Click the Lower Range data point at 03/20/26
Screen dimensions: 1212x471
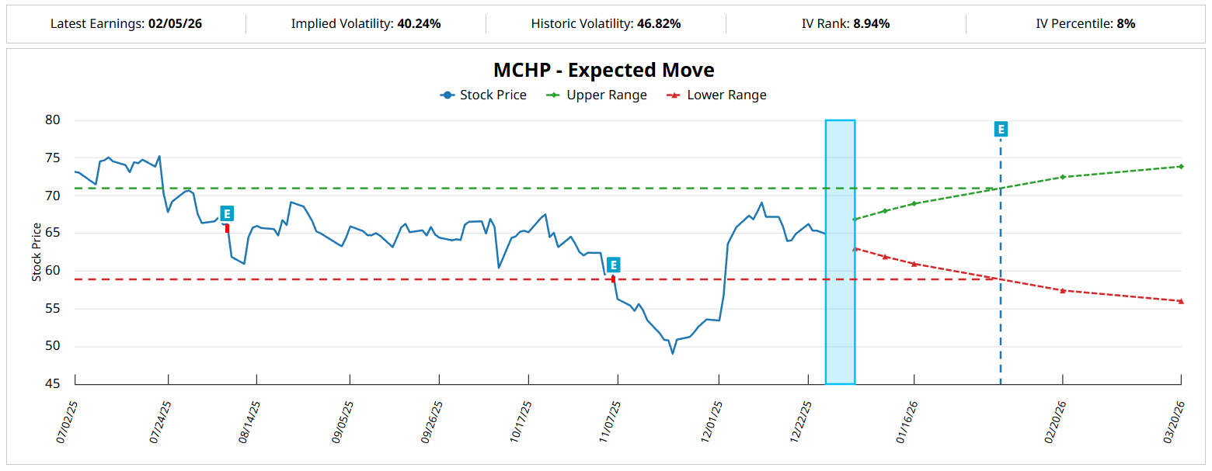[x=1180, y=301]
